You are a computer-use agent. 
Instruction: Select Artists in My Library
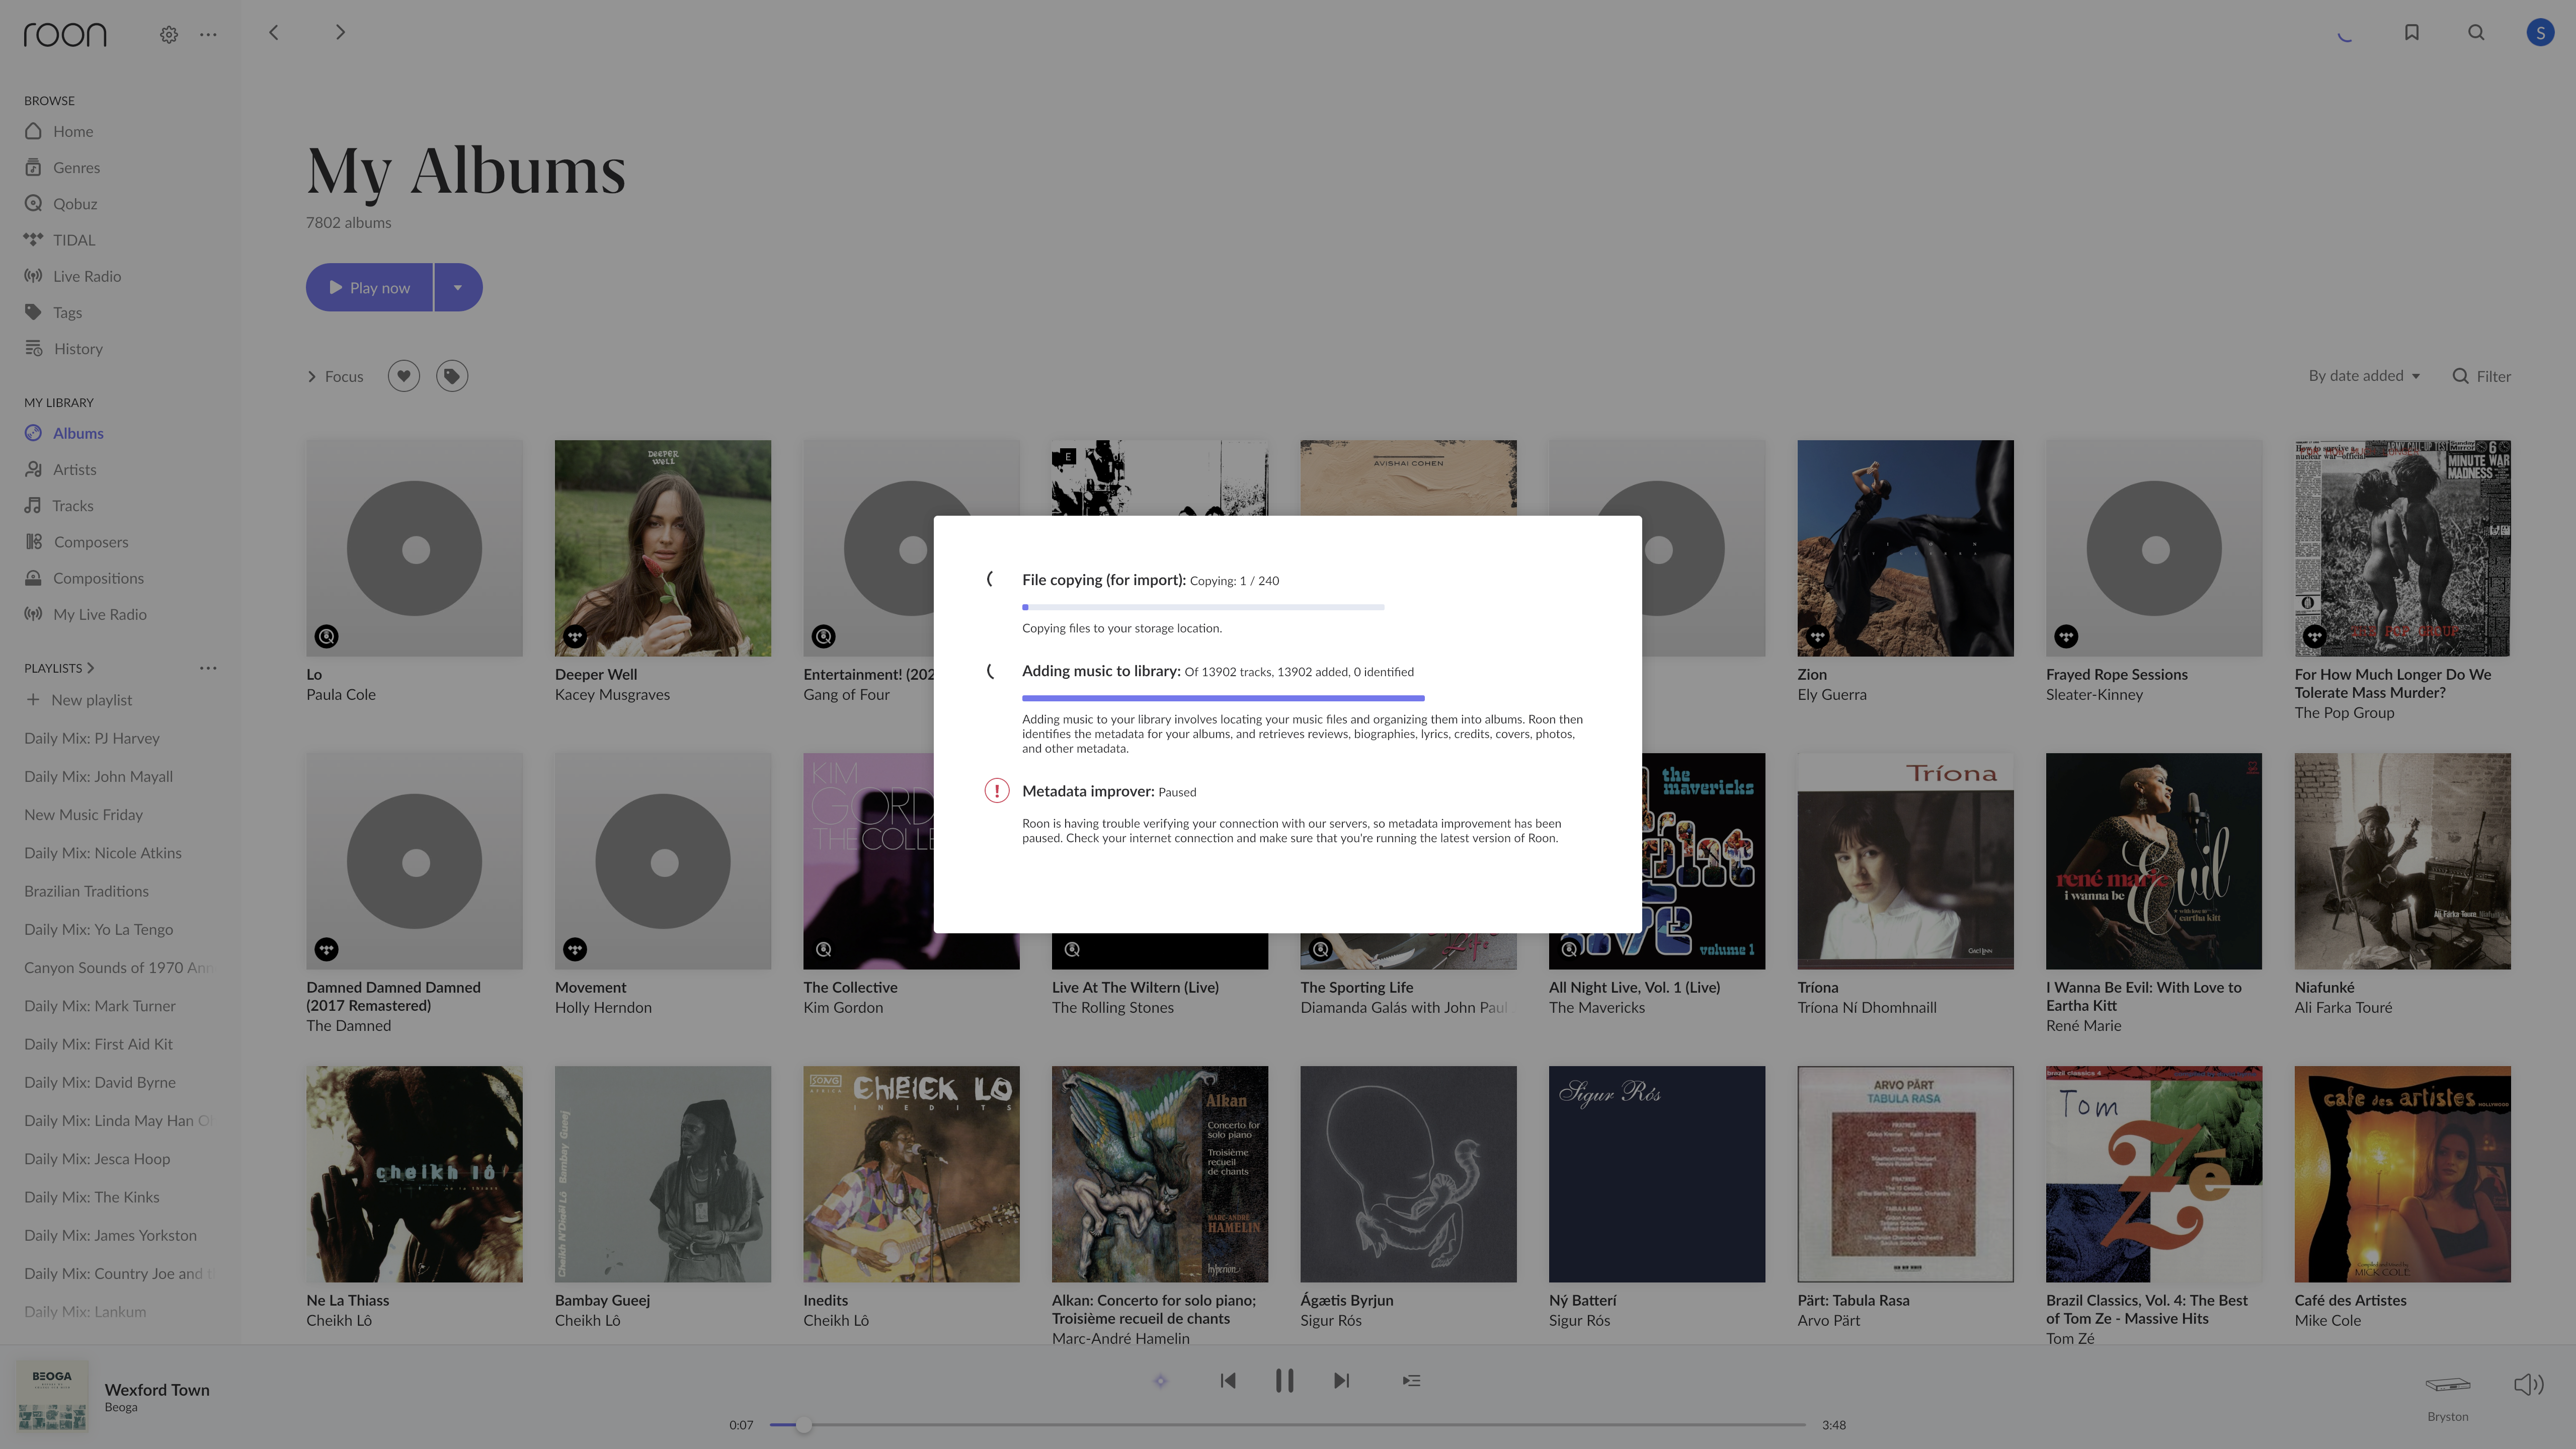click(61, 469)
